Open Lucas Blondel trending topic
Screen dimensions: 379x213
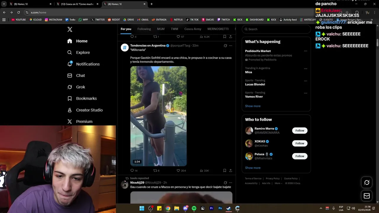(255, 84)
